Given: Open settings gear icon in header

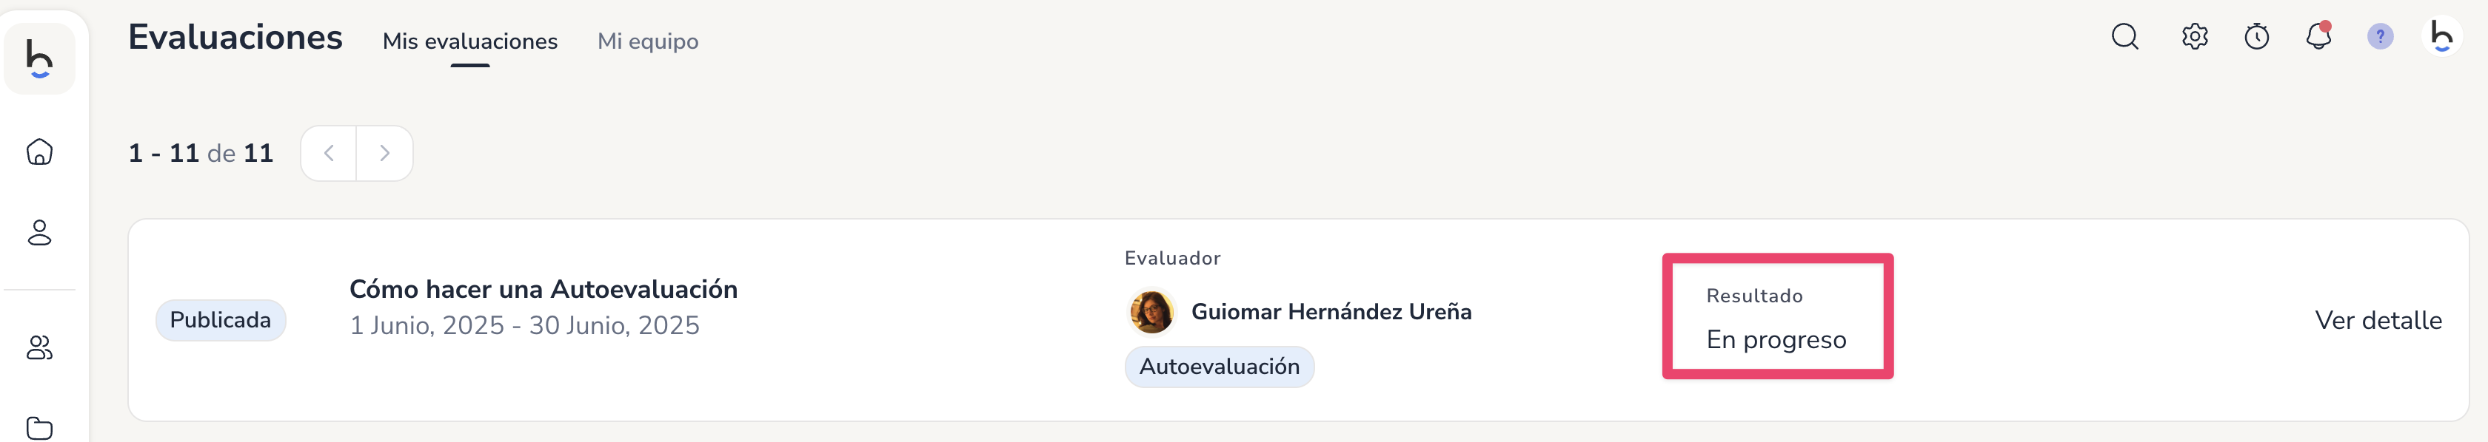Looking at the screenshot, I should click(x=2194, y=37).
